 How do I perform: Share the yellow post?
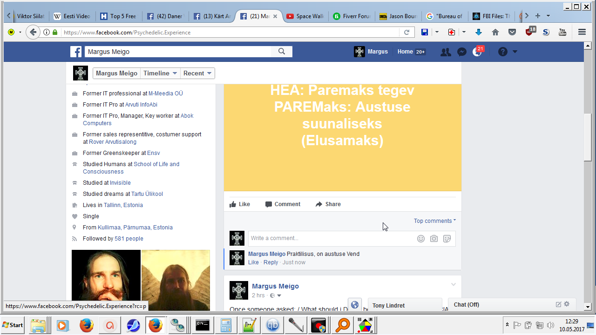(x=328, y=204)
